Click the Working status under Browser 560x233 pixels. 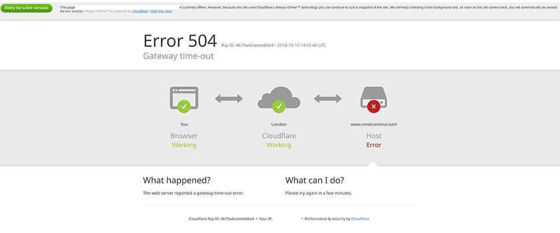coord(184,145)
